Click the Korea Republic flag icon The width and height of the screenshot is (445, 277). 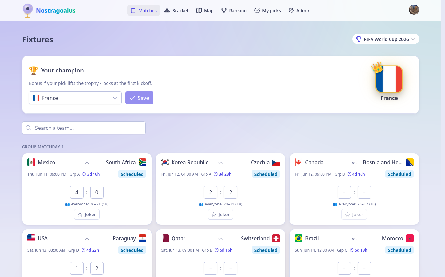pos(165,162)
